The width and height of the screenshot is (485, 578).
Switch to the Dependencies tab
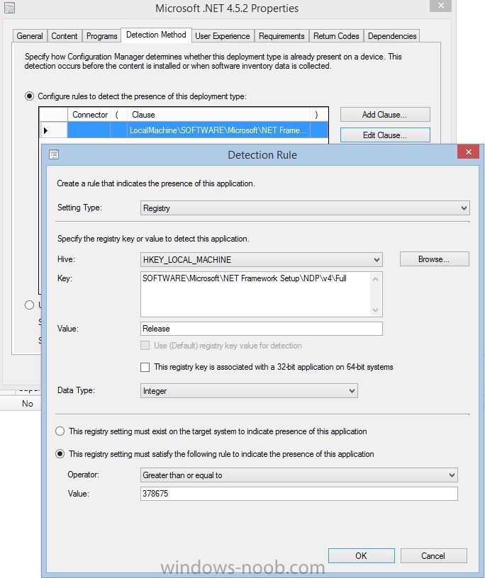pos(392,36)
